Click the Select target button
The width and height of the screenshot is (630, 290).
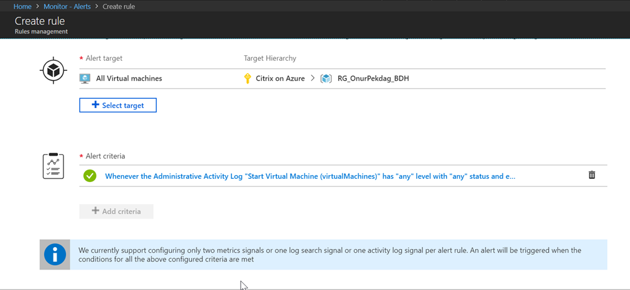click(x=118, y=105)
